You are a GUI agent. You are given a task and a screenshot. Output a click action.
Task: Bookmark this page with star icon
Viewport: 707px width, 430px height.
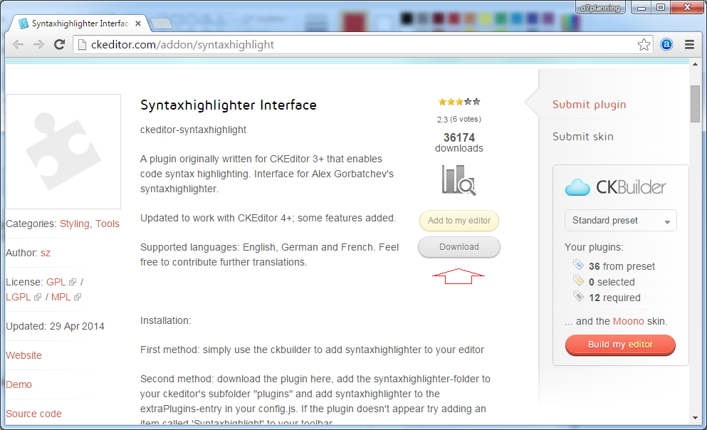(644, 45)
